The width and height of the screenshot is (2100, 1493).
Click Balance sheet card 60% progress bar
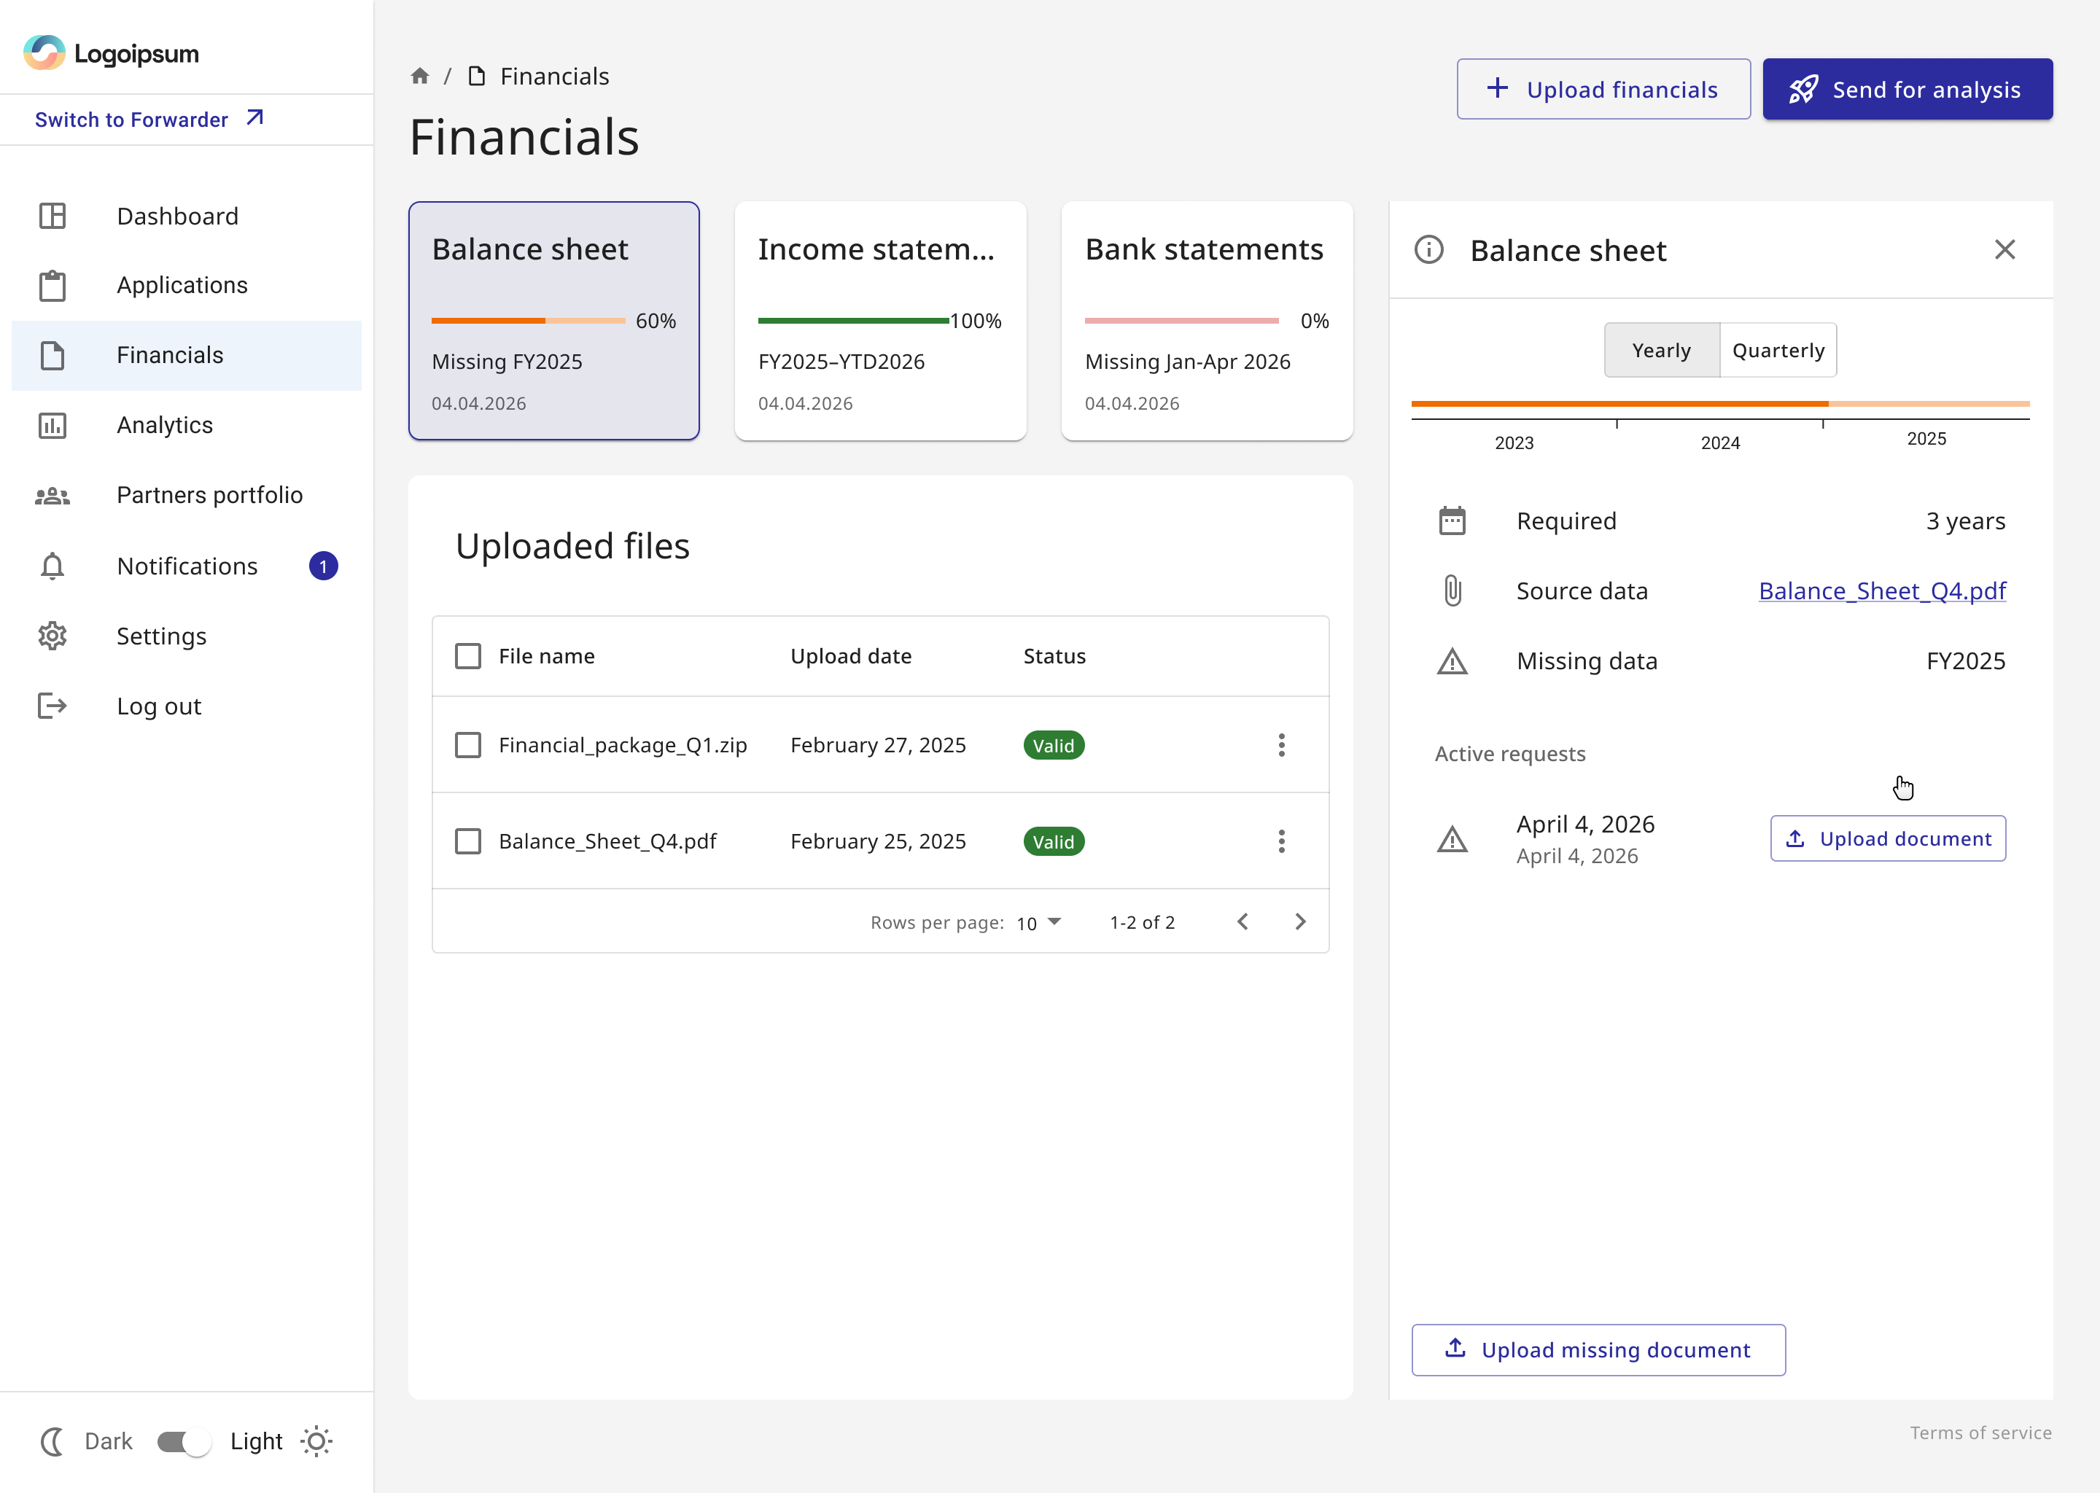point(529,321)
